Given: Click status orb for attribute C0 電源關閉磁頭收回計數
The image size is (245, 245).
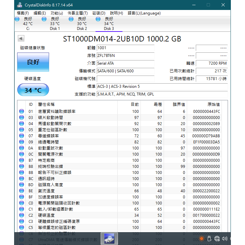Looking at the screenshot, I should 22,203.
